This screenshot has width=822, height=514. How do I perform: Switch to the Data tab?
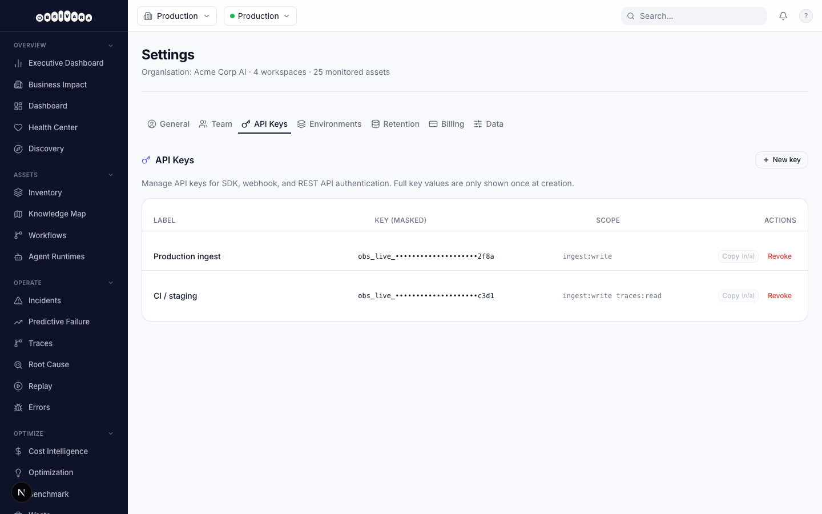pos(489,124)
